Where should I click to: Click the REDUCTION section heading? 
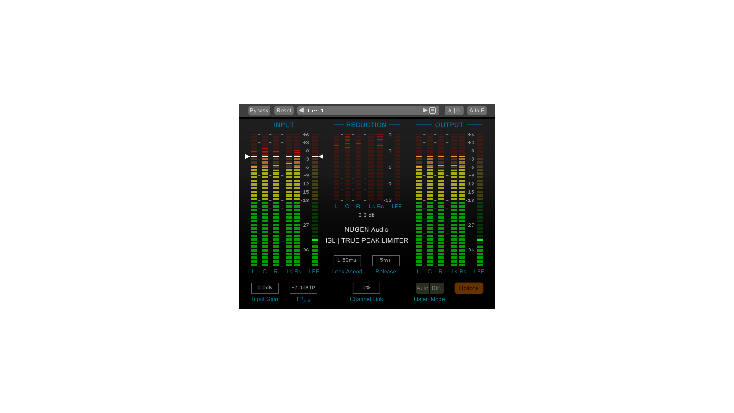click(366, 125)
